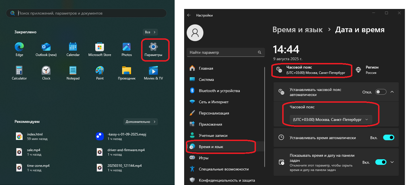Click Все button to show all apps
This screenshot has height=185, width=406.
150,32
